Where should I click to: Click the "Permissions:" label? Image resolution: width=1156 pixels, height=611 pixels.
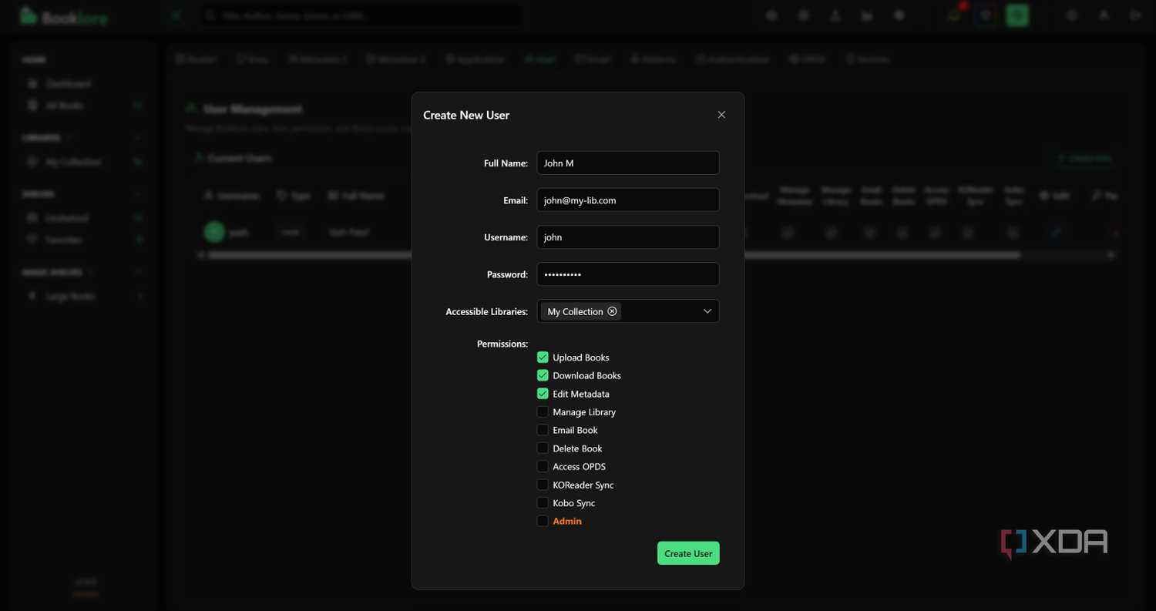coord(502,344)
